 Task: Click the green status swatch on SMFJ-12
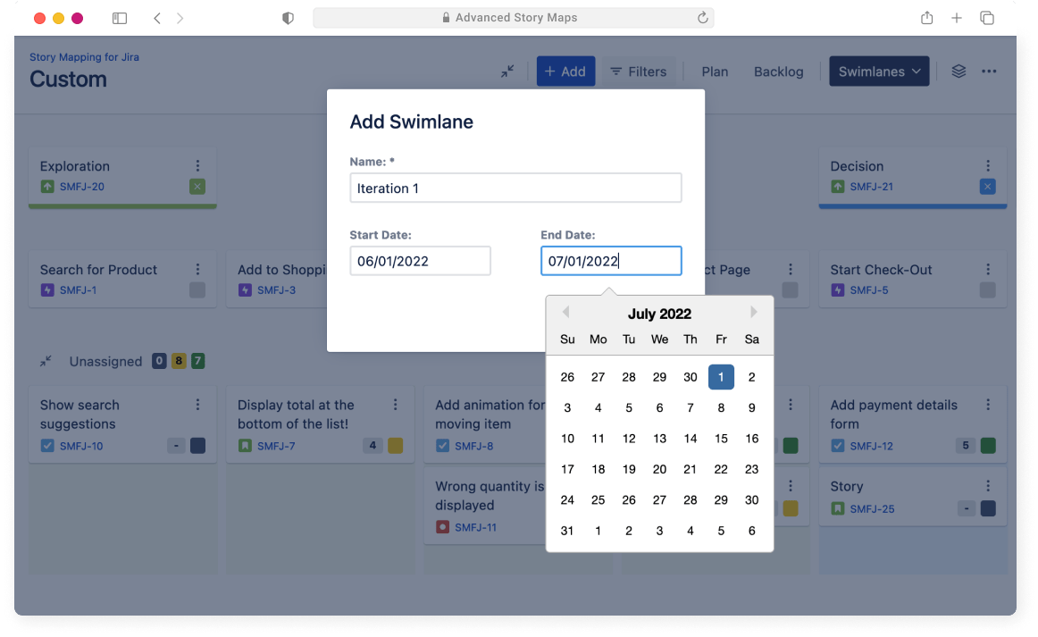point(987,446)
